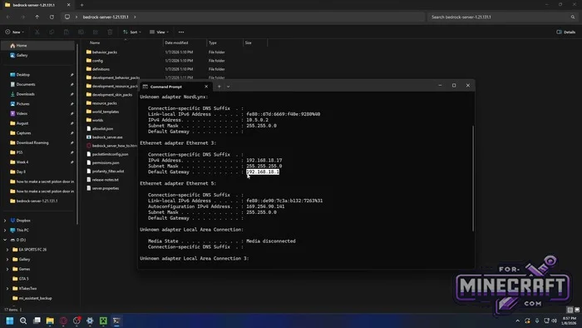Open the See more ellipsis menu
The height and width of the screenshot is (328, 582).
click(181, 32)
